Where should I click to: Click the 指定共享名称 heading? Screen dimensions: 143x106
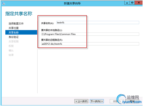pos(19,14)
